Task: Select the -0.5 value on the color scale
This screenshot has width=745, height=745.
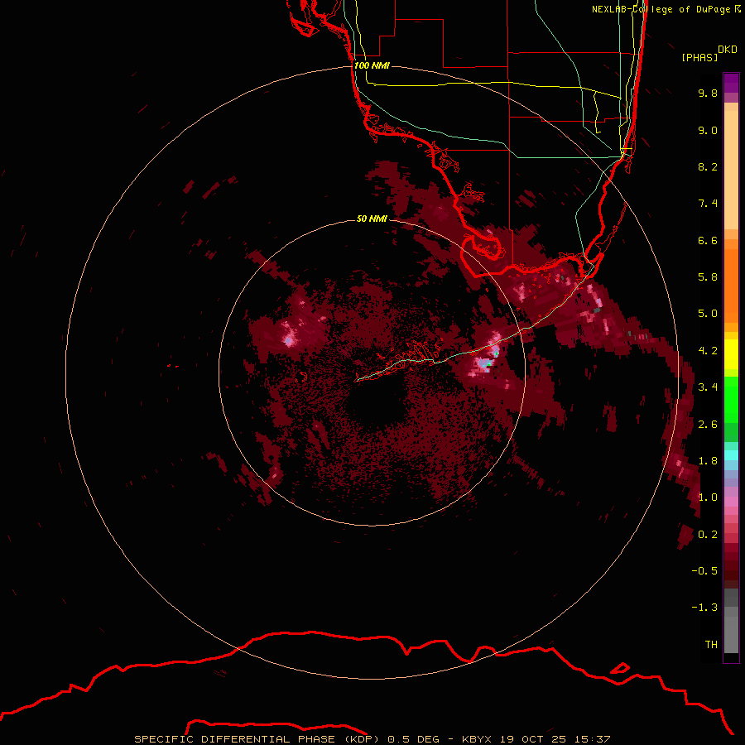Action: (704, 571)
